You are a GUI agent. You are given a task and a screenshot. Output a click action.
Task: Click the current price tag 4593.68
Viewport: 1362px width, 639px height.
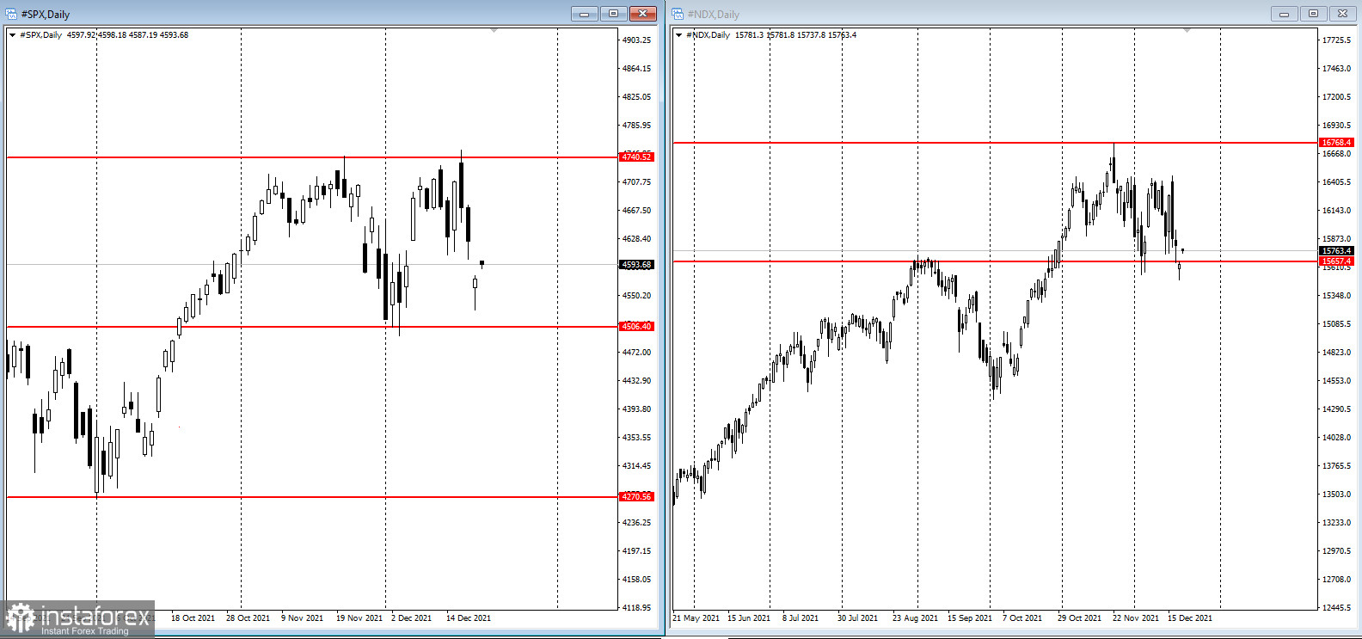[x=636, y=265]
